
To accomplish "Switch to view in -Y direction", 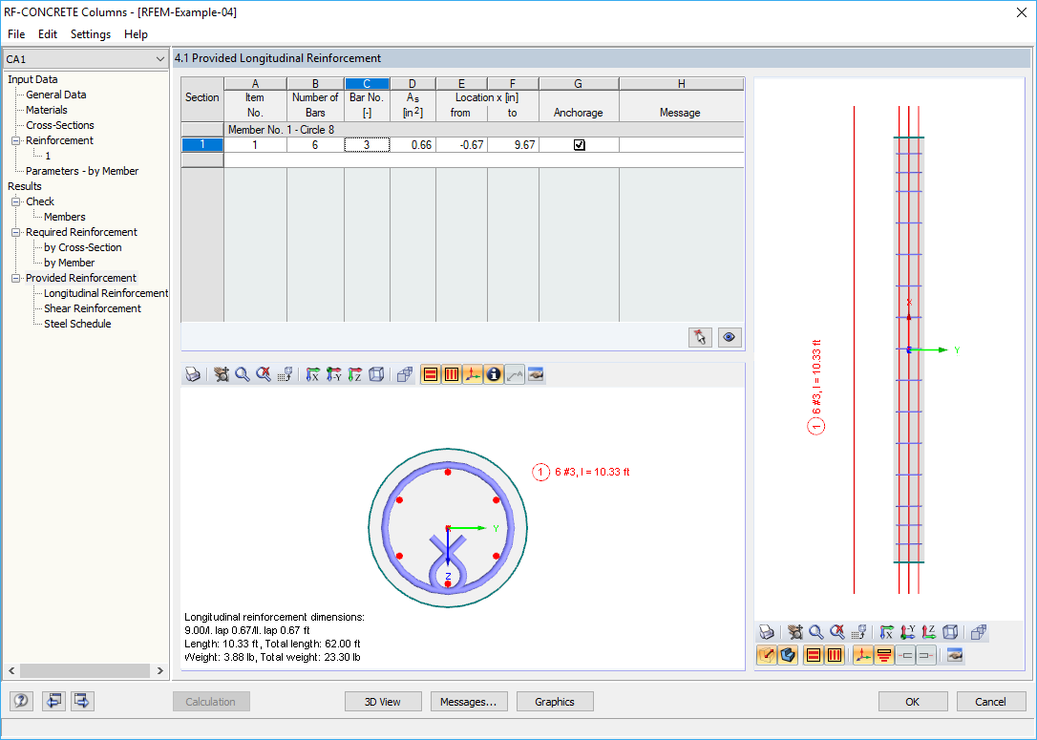I will click(334, 373).
